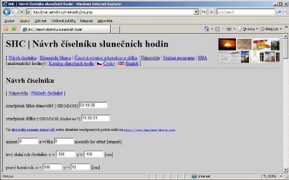Viewport: 289px width, 180px height.
Task: Click the sunset photo thumbnail
Action: [227, 44]
